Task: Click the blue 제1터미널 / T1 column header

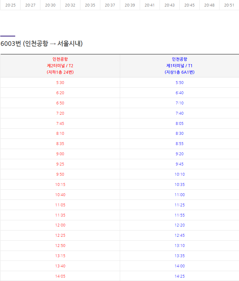Action: pyautogui.click(x=180, y=66)
